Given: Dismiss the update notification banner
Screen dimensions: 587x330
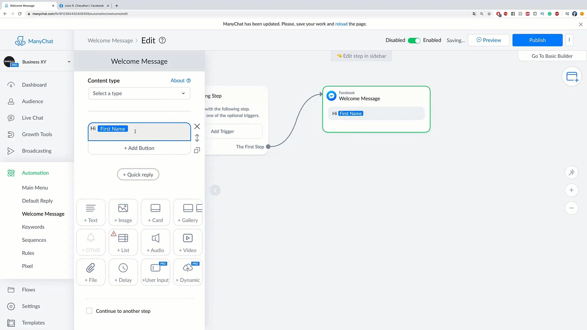Looking at the screenshot, I should pyautogui.click(x=581, y=24).
